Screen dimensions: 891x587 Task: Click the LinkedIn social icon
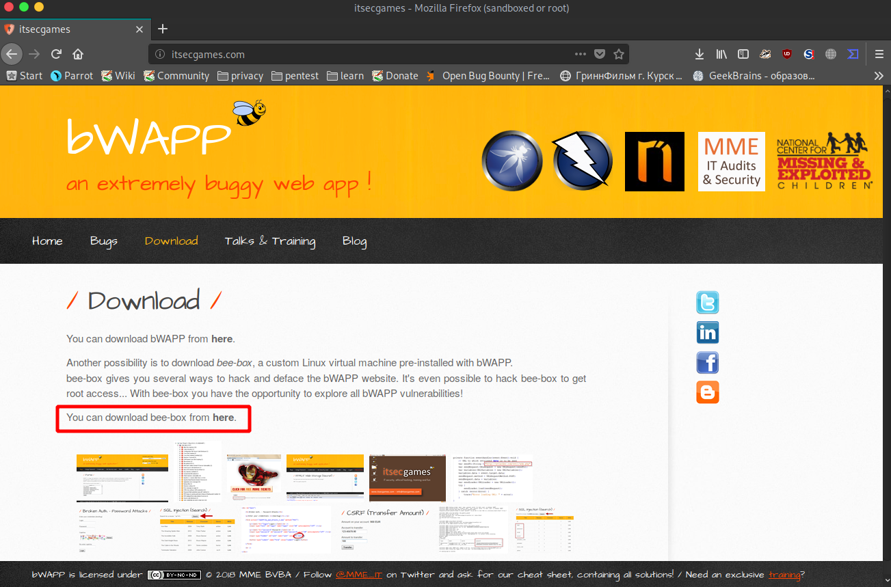pos(708,332)
